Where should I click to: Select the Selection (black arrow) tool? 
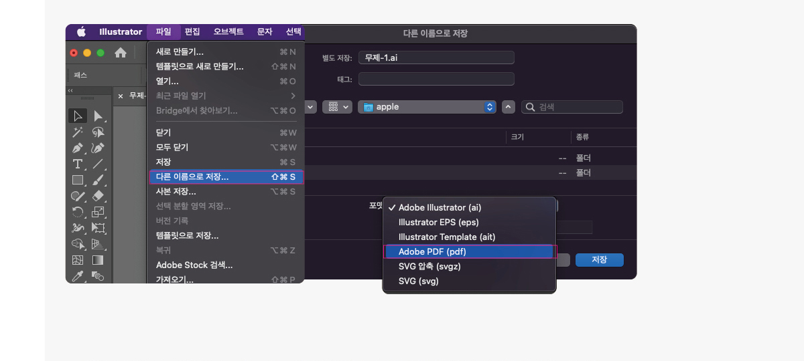(x=78, y=116)
